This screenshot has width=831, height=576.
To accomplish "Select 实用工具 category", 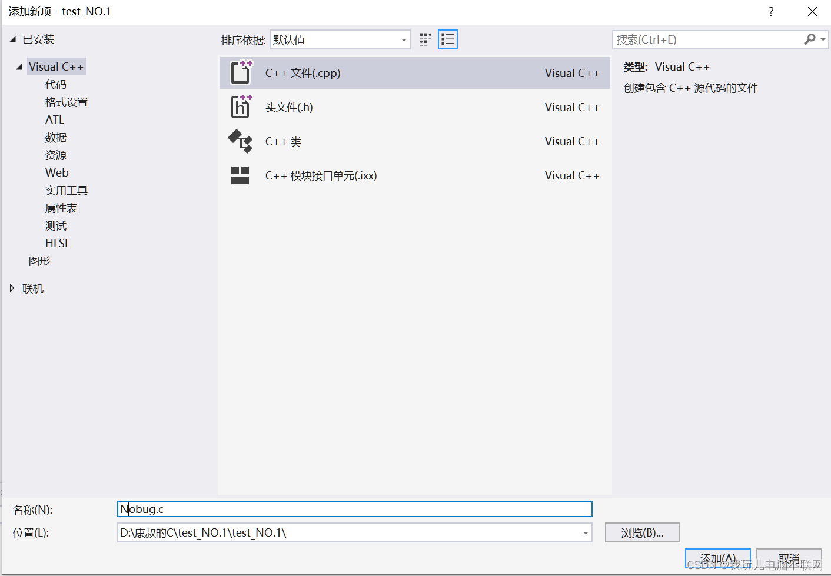I will click(x=67, y=191).
